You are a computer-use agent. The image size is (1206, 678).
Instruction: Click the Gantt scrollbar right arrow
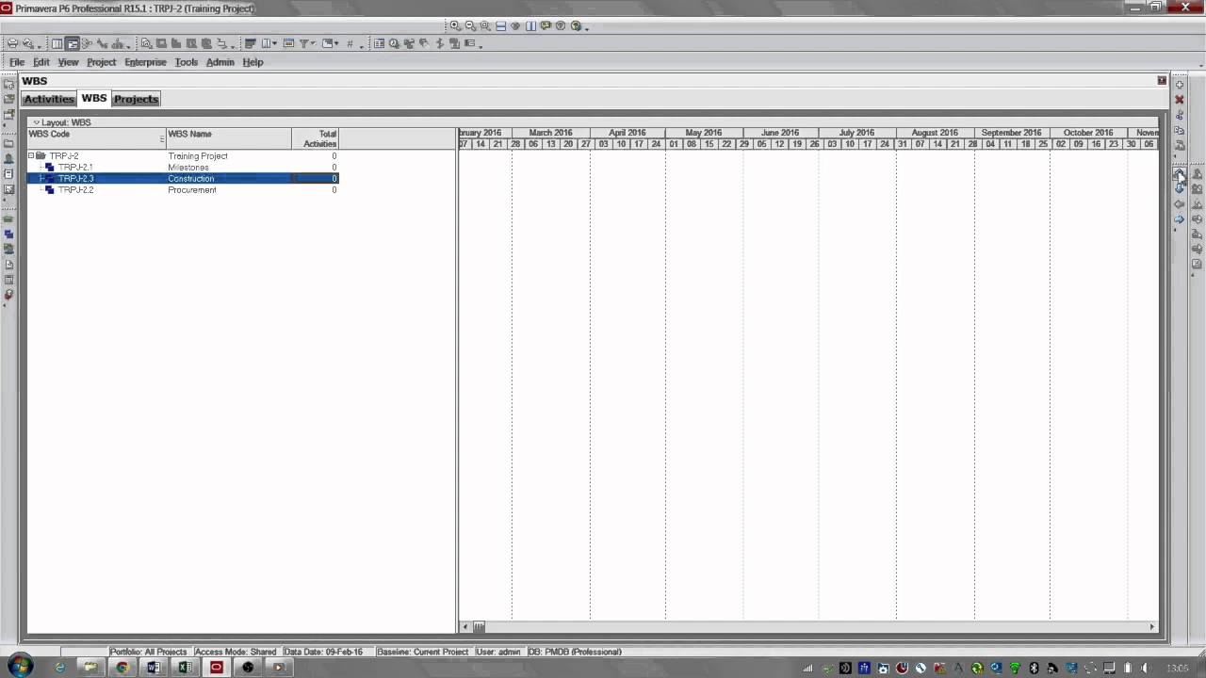pos(1151,626)
